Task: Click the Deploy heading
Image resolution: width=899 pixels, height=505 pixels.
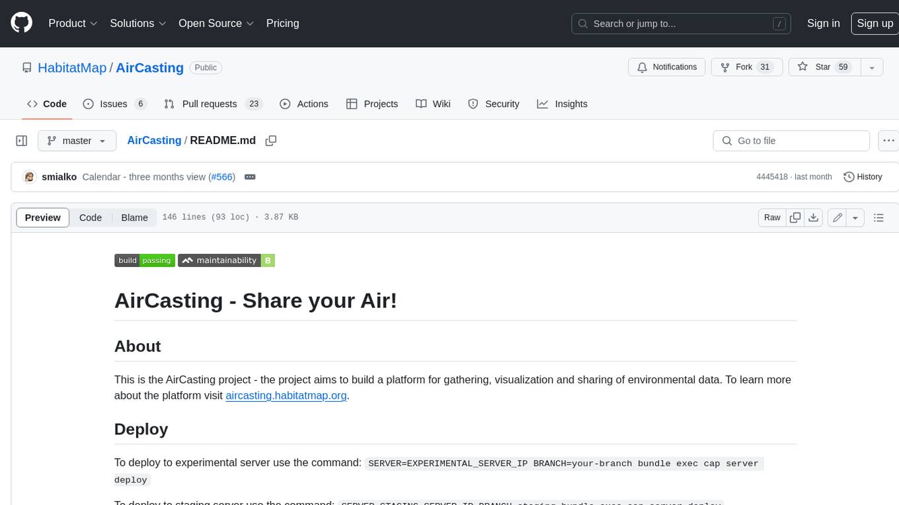Action: click(141, 429)
